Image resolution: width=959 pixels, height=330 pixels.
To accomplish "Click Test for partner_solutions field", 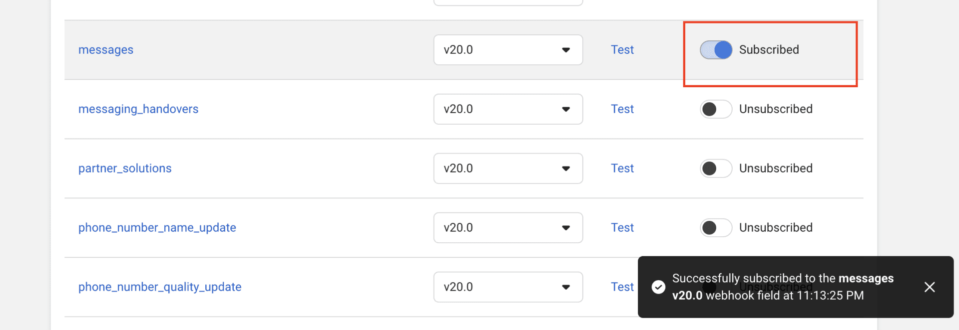I will tap(622, 168).
